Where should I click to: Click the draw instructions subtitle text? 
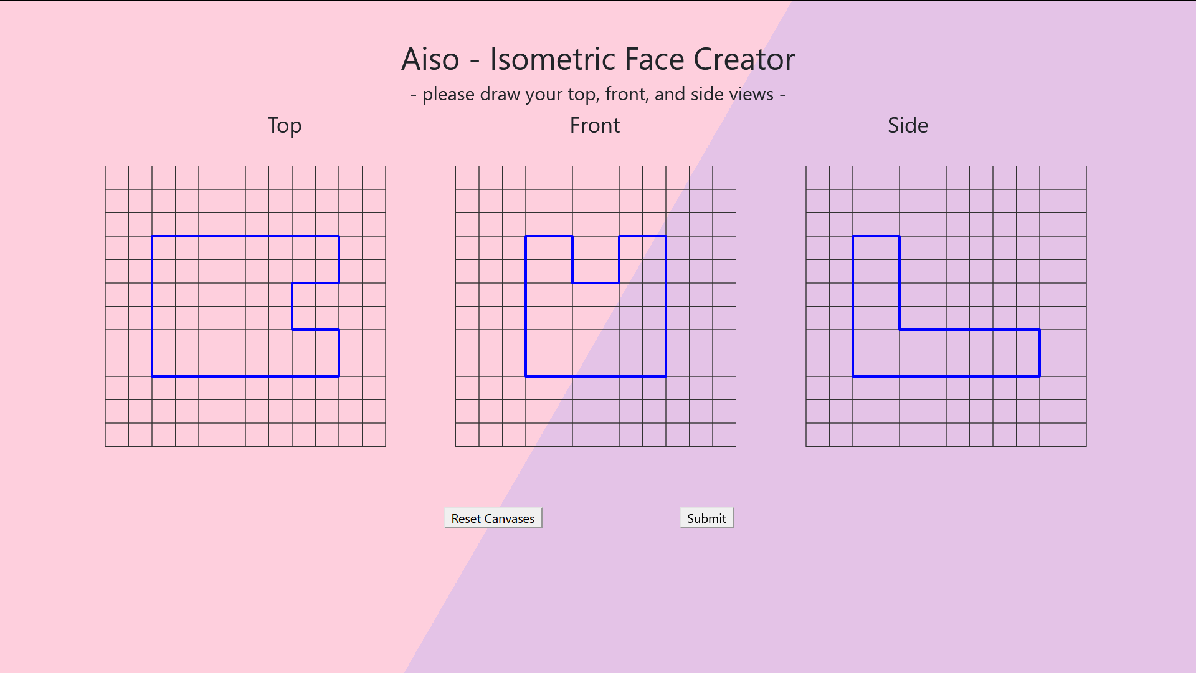(598, 94)
